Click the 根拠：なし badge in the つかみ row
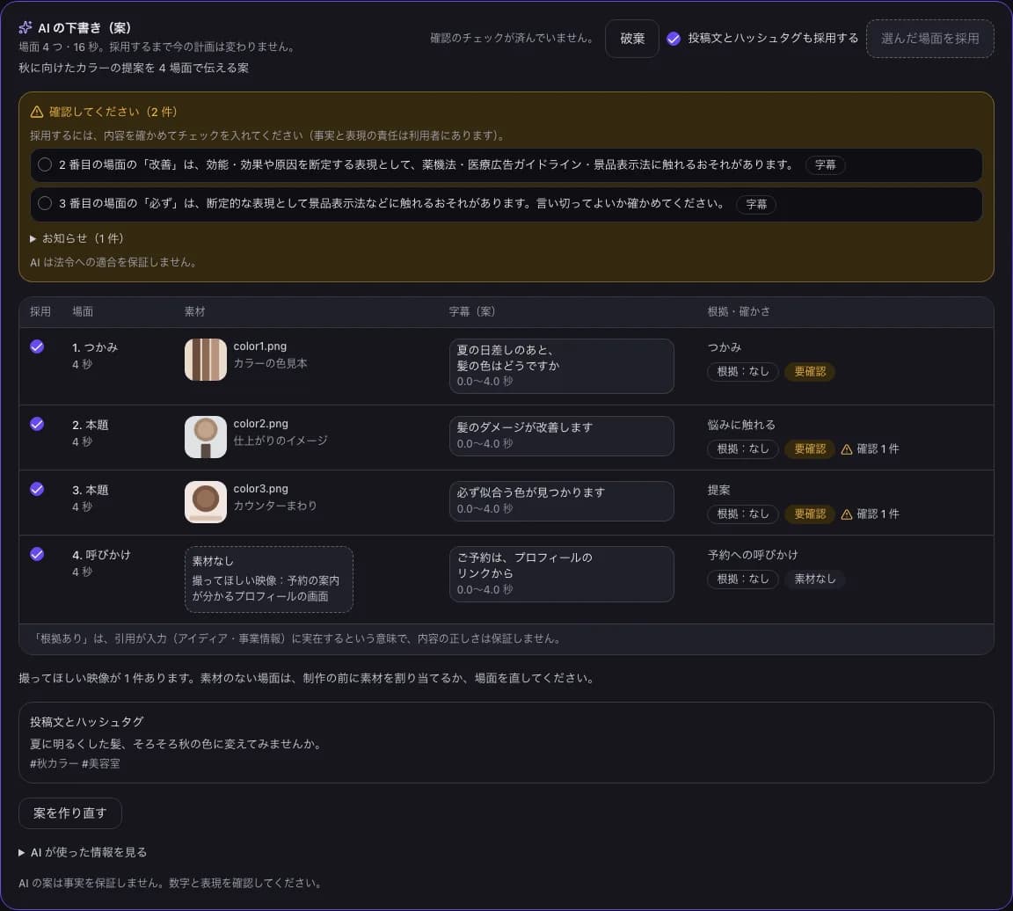 pyautogui.click(x=743, y=371)
